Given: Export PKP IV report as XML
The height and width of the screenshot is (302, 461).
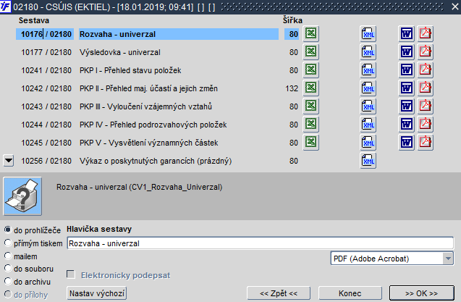Looking at the screenshot, I should 368,125.
